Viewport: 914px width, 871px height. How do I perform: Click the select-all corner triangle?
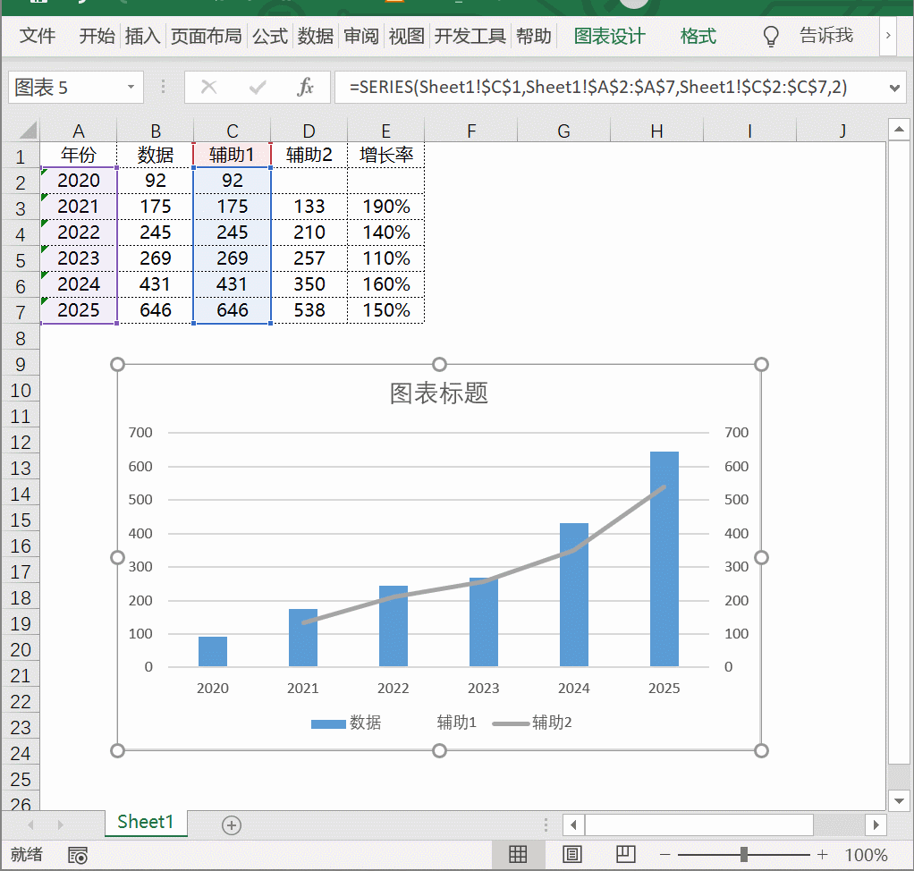pos(27,131)
